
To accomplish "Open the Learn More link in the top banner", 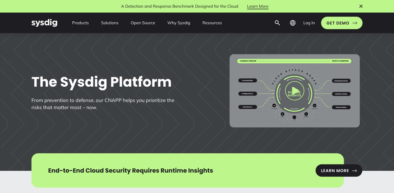I will pos(257,6).
